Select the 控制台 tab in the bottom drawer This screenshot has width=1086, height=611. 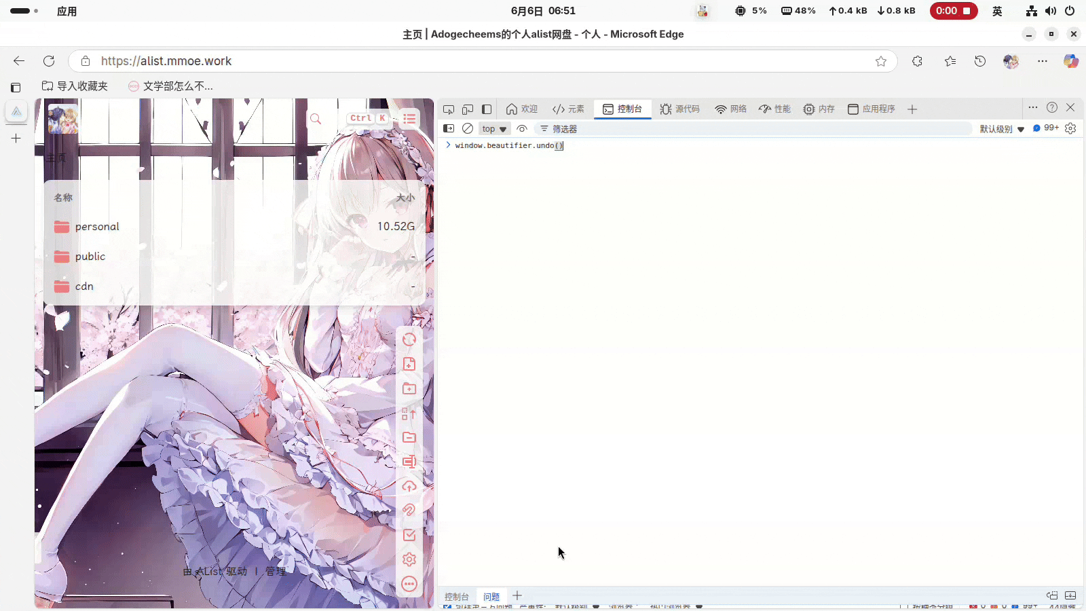[x=457, y=597]
